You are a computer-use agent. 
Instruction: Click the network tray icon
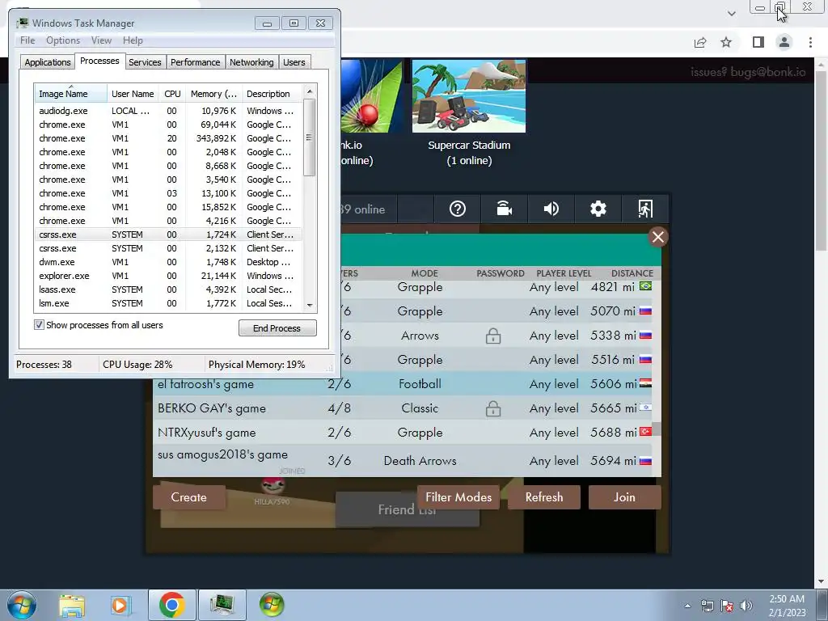[x=707, y=606]
